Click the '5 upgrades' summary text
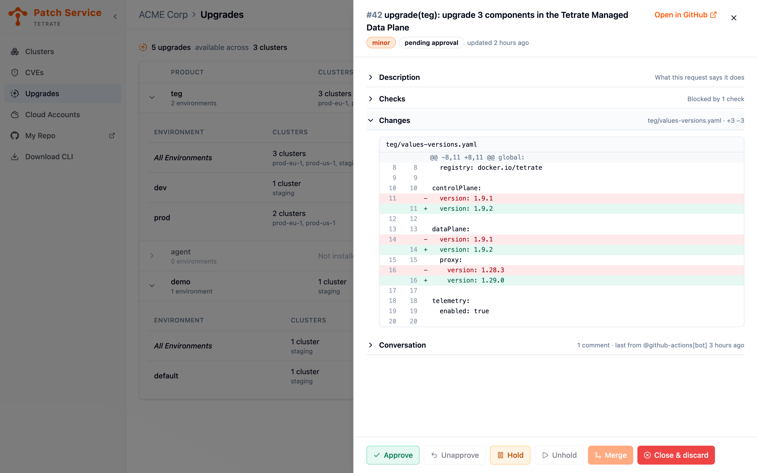The height and width of the screenshot is (473, 757). 171,47
